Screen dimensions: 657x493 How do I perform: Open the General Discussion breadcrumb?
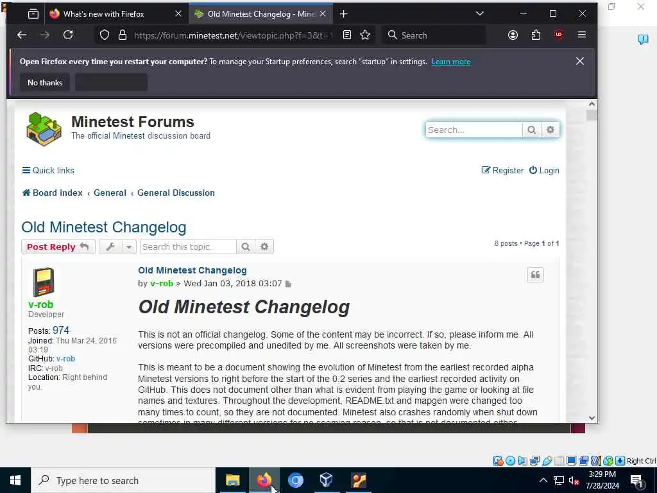(176, 193)
